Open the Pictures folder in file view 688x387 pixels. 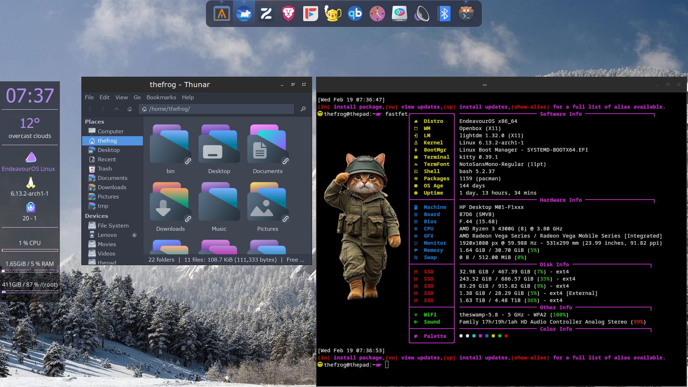tap(268, 202)
